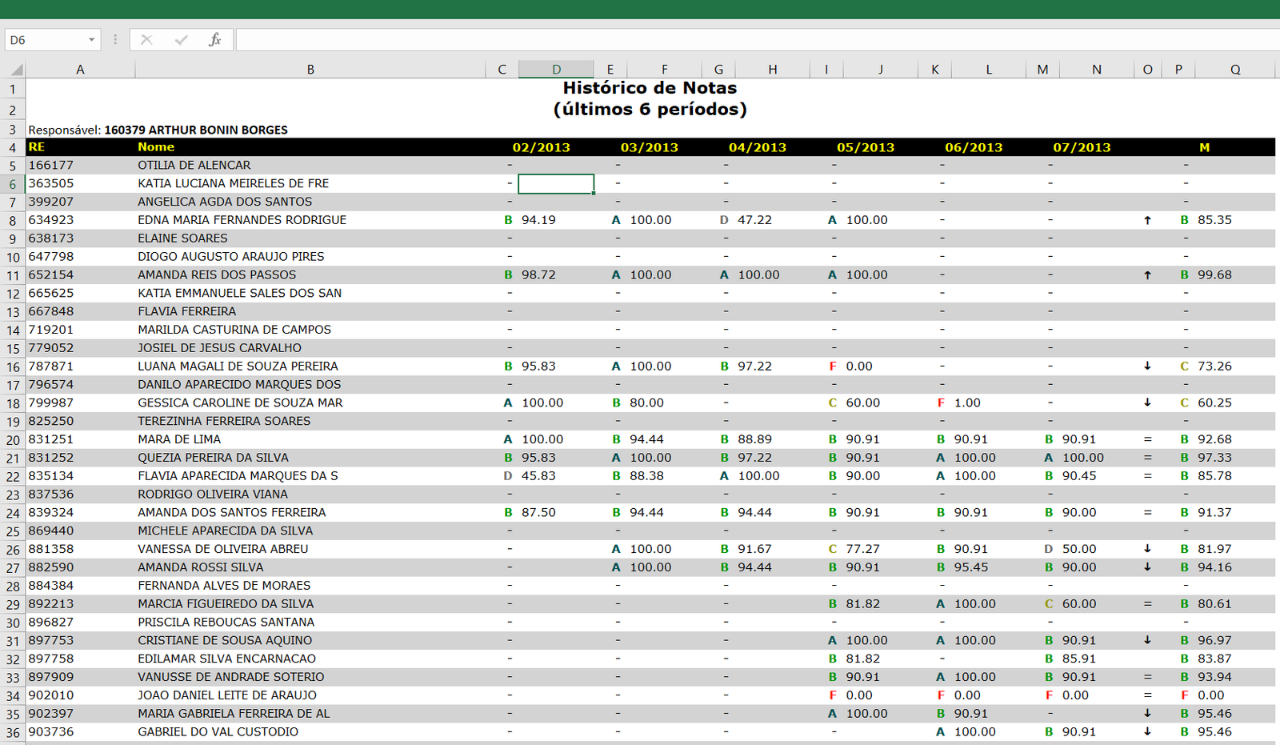This screenshot has width=1280, height=745.
Task: Click 77.27 in VANESSA DE OLIVEIRA's row
Action: click(862, 549)
